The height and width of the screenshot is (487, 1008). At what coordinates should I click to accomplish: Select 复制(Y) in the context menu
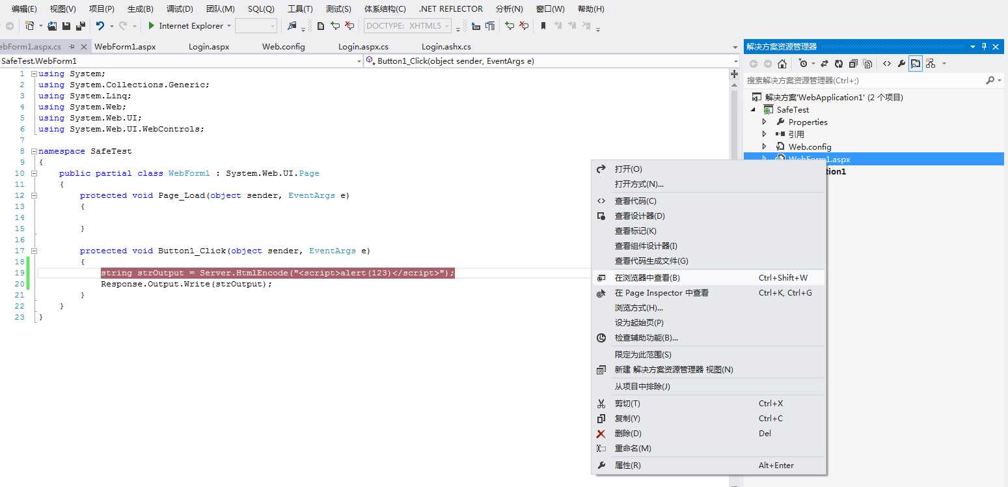point(709,418)
